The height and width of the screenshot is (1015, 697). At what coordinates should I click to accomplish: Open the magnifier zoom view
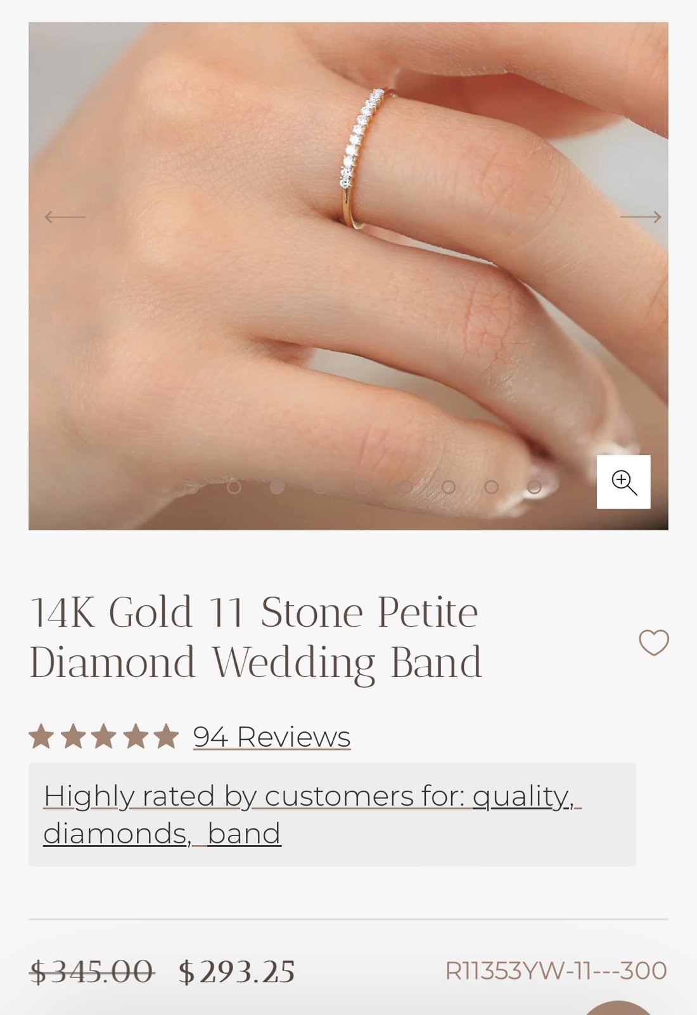(623, 481)
